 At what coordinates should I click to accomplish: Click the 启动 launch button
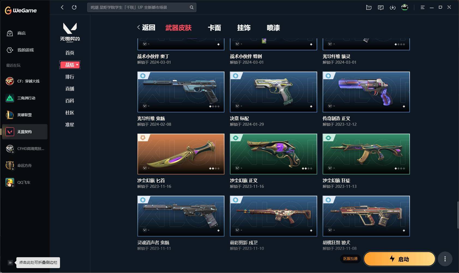tap(400, 259)
